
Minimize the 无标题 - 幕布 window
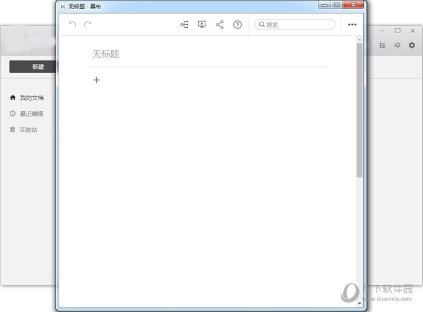click(325, 5)
